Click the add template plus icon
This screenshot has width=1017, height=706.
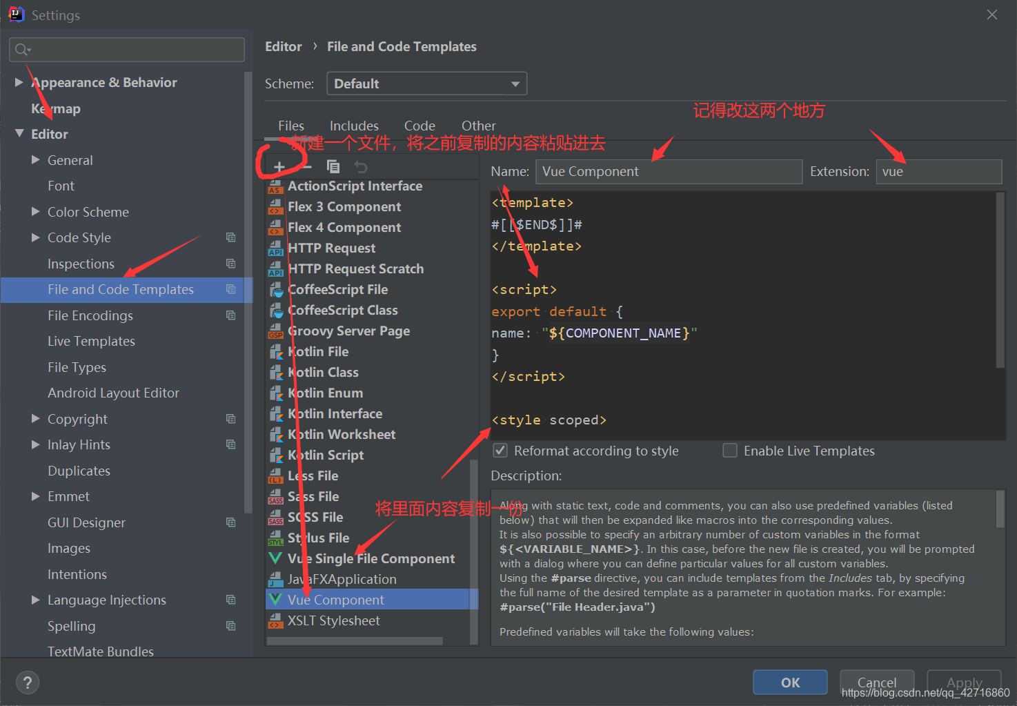tap(279, 166)
